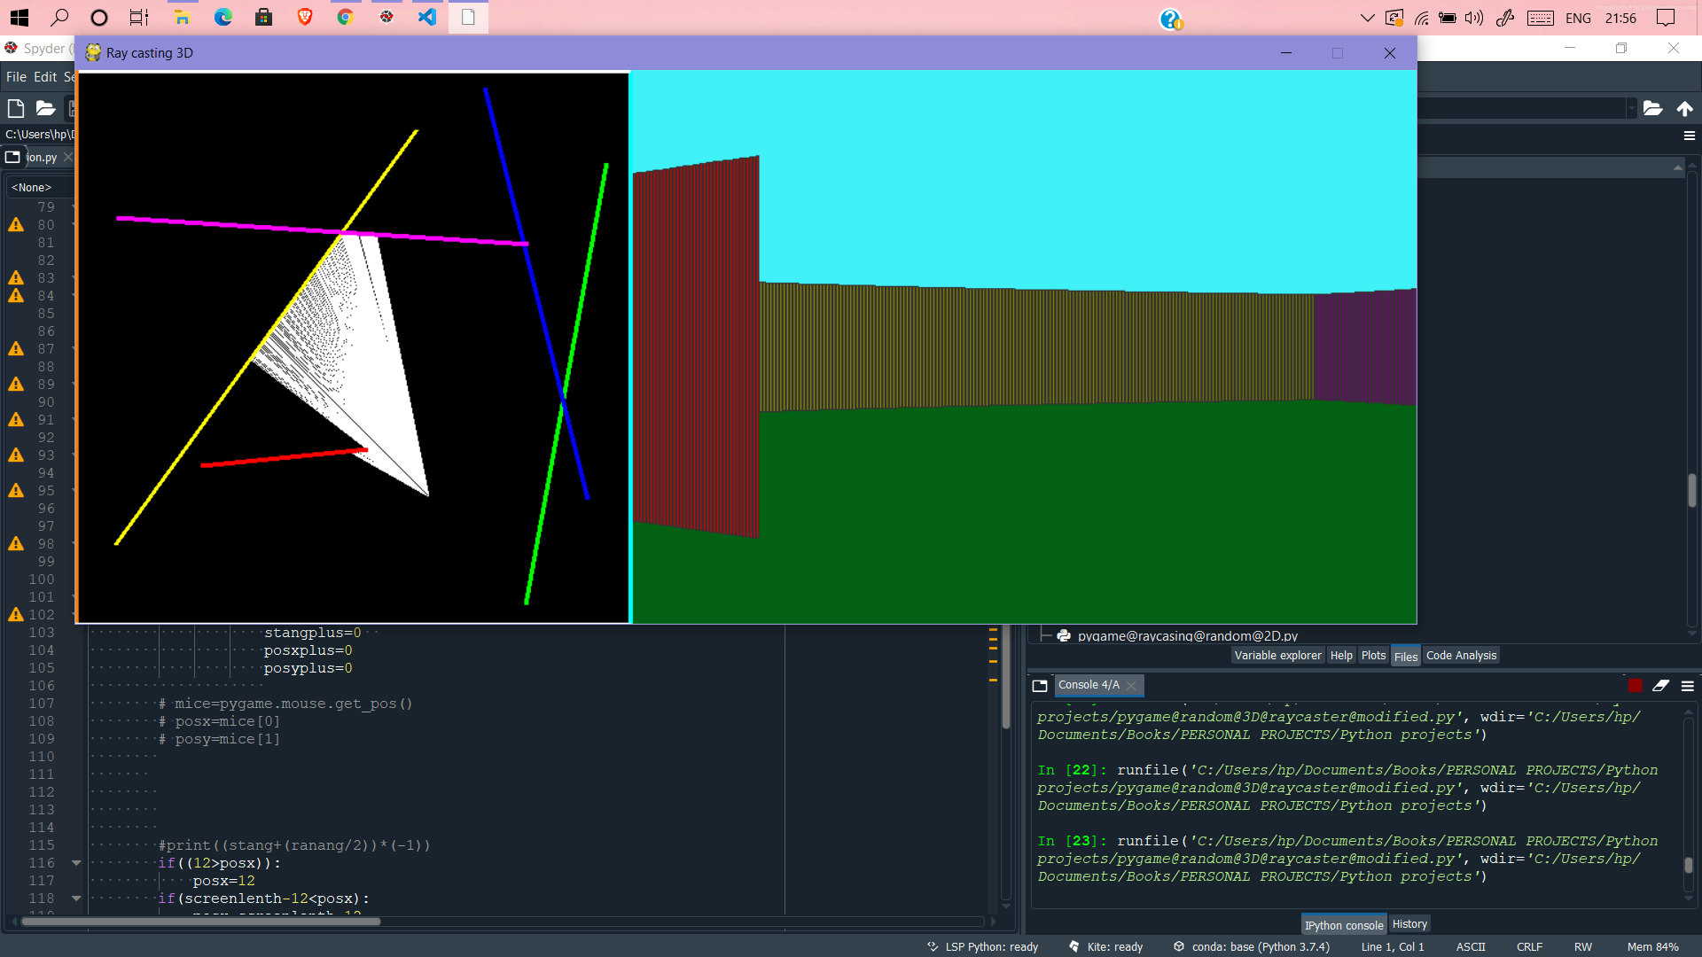
Task: Switch to the Plots tab
Action: [x=1373, y=656]
